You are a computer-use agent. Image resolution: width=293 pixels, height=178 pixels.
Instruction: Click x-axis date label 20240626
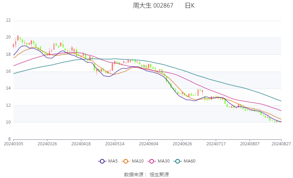[x=182, y=144]
